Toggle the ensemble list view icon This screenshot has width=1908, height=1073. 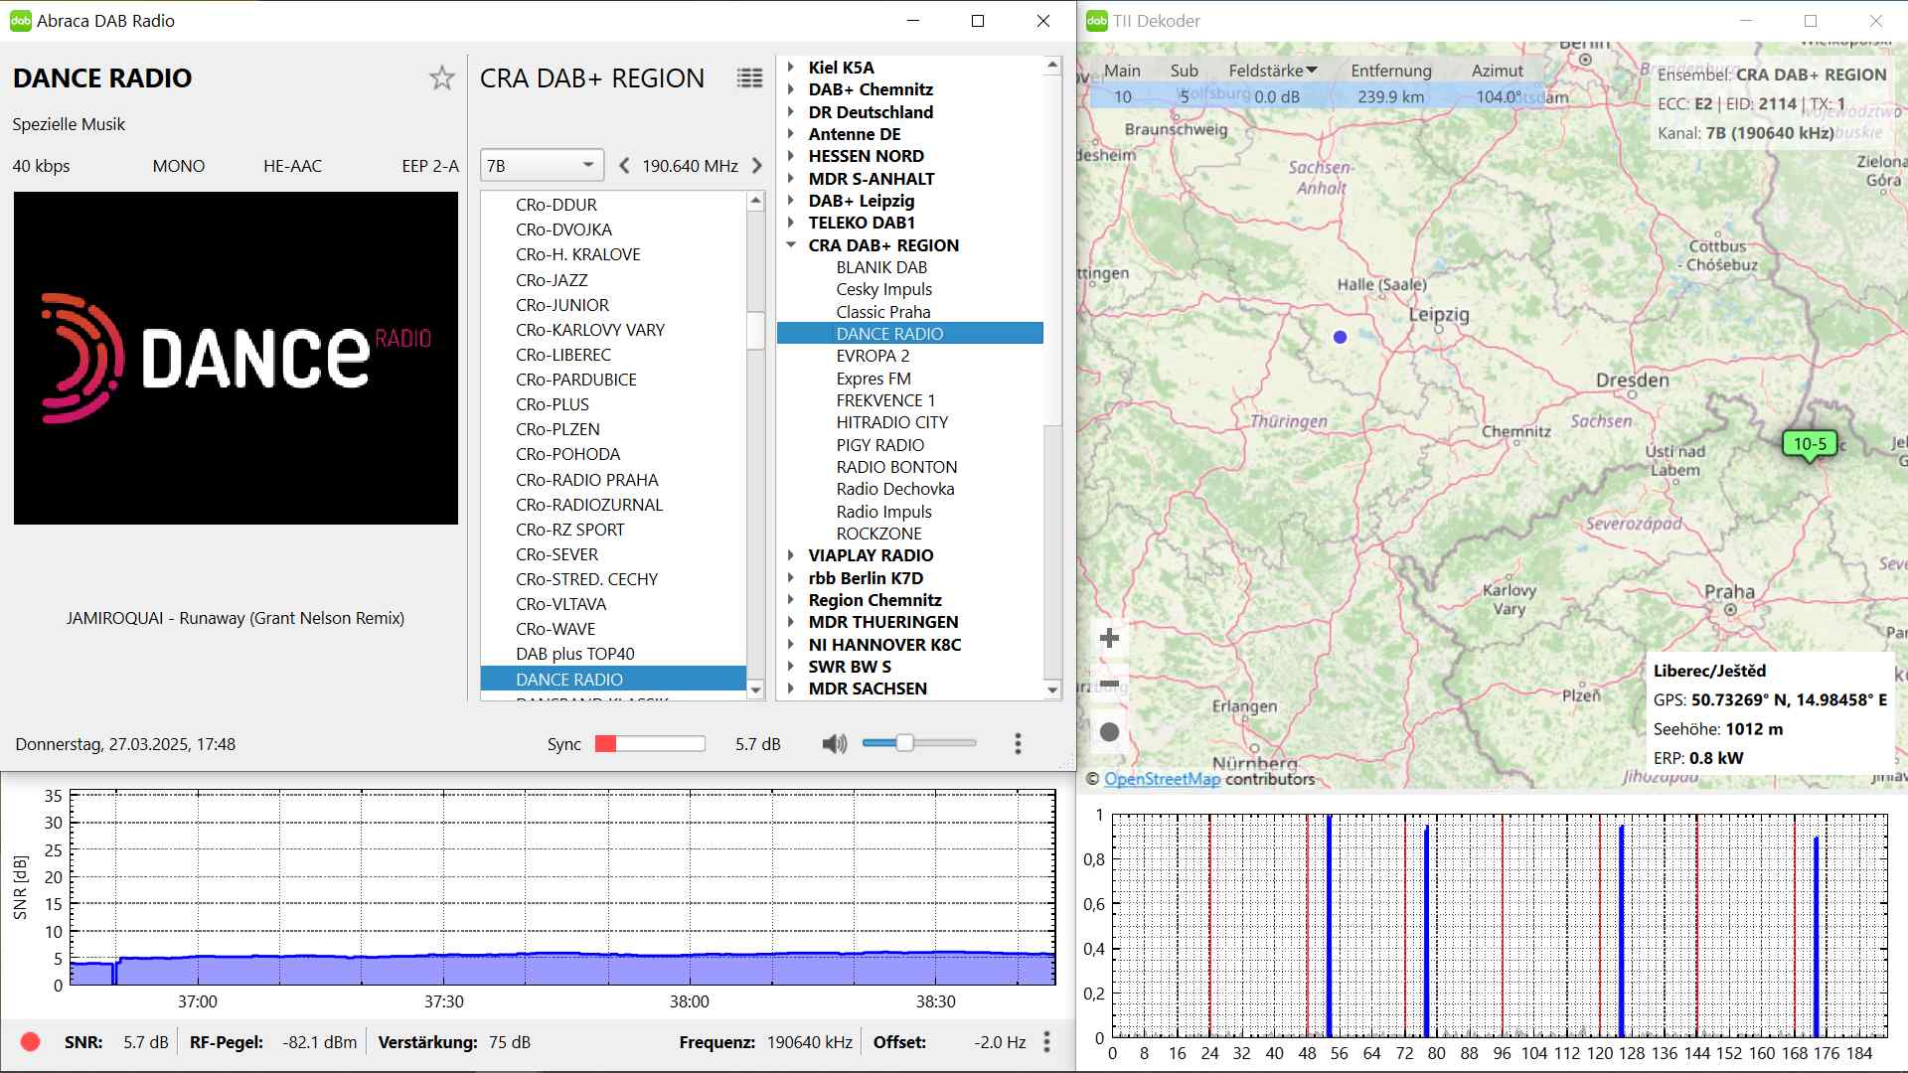749,78
